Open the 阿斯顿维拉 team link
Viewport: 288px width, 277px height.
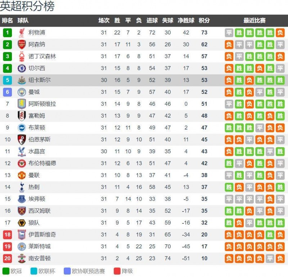42,104
